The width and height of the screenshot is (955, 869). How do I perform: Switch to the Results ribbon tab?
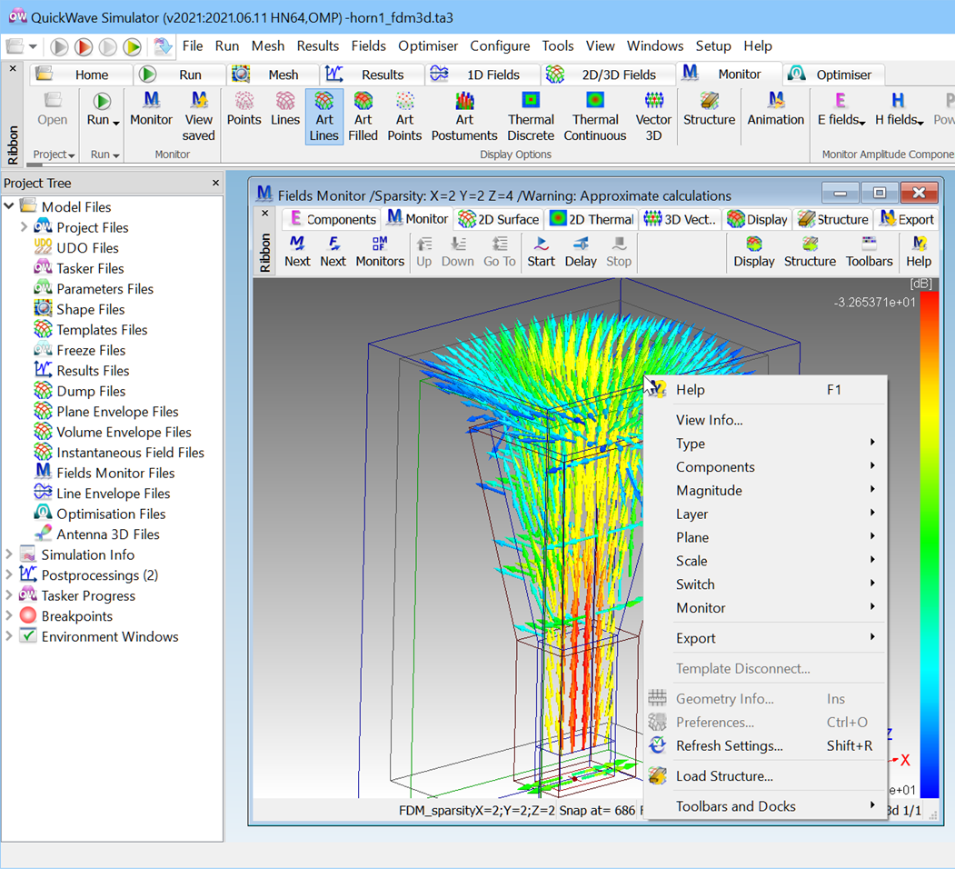click(x=372, y=75)
